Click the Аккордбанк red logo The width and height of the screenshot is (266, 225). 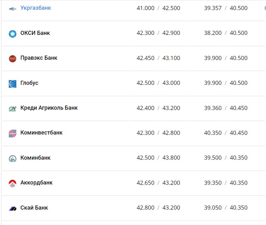tap(13, 183)
